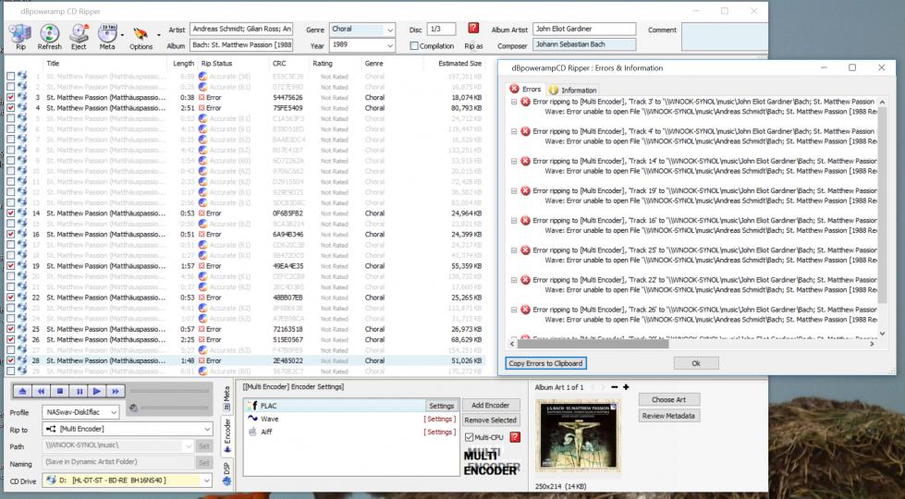Switch to the Information tab
The height and width of the screenshot is (499, 905).
(572, 90)
